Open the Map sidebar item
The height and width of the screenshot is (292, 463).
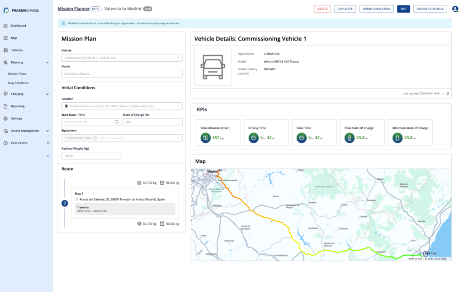pos(14,38)
